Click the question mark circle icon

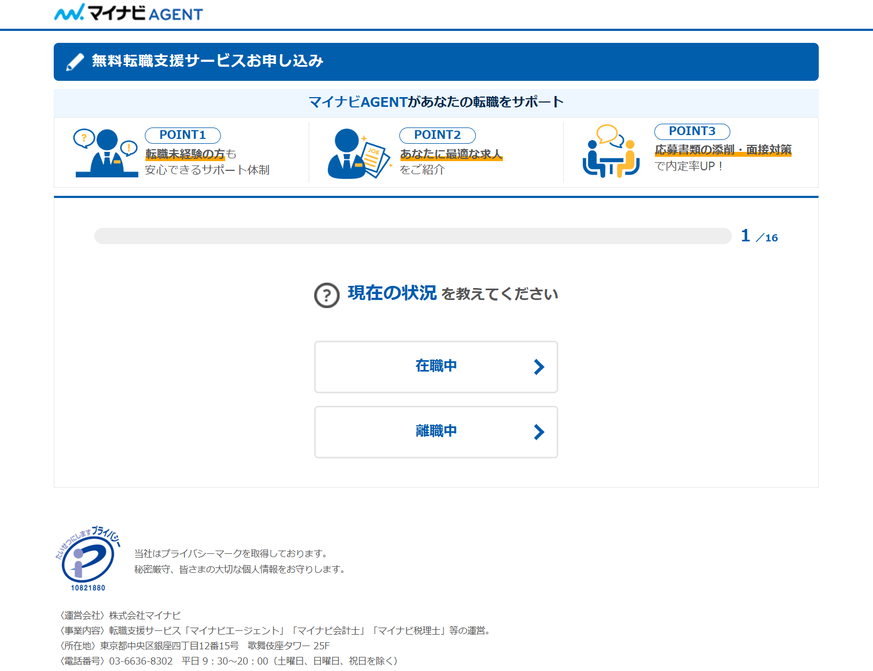click(327, 295)
